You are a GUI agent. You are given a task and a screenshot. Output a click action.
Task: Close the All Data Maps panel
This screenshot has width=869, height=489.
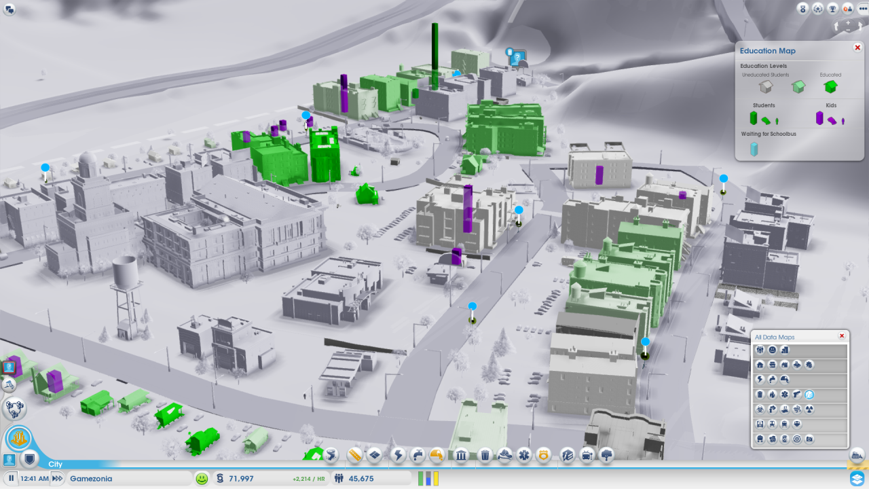click(842, 336)
